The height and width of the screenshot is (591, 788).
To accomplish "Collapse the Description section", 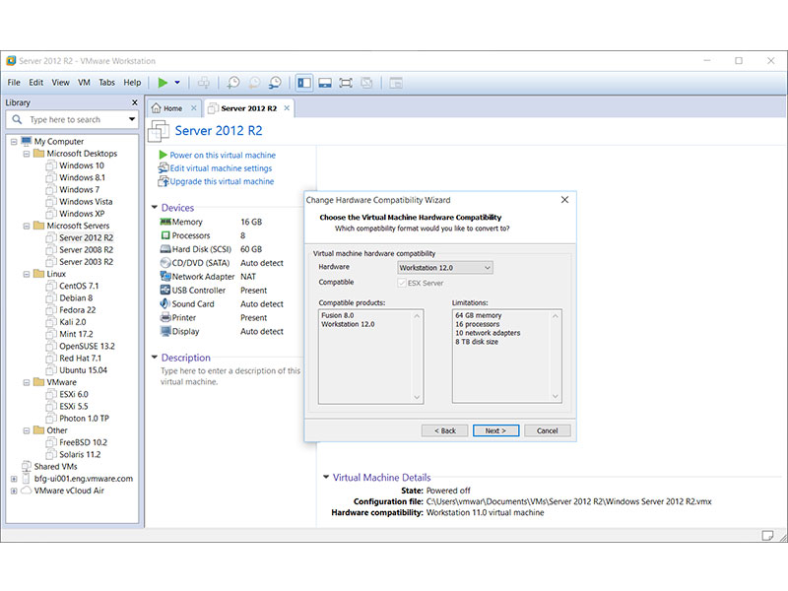I will pyautogui.click(x=155, y=358).
